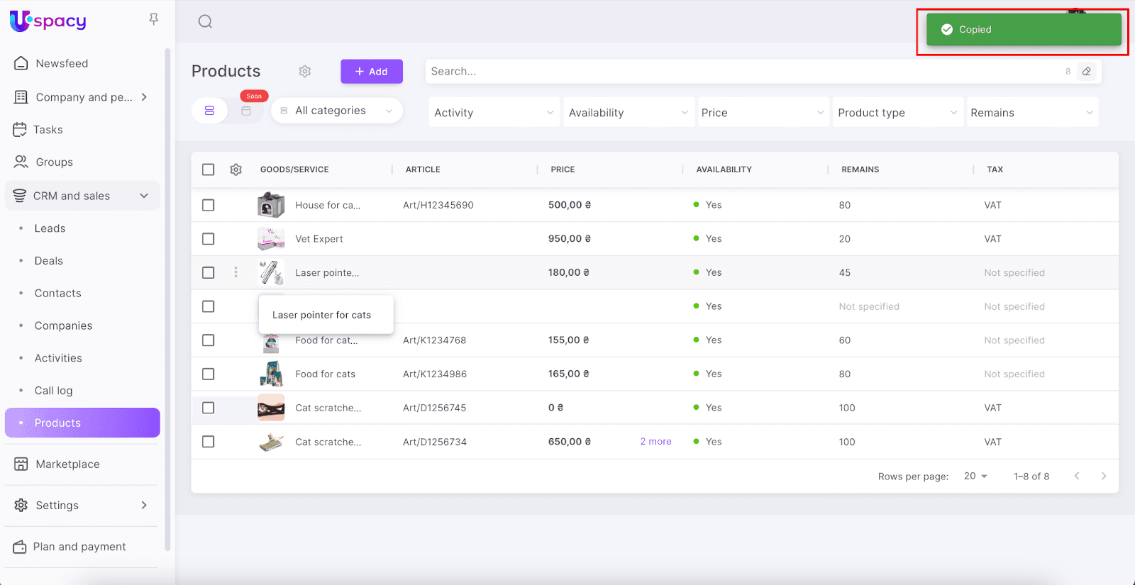Click the search magnifier icon in top bar

click(x=205, y=21)
